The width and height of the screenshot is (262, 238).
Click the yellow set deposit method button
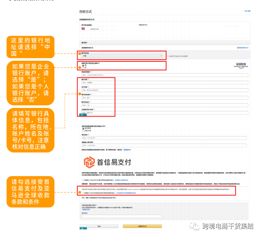pyautogui.click(x=143, y=226)
